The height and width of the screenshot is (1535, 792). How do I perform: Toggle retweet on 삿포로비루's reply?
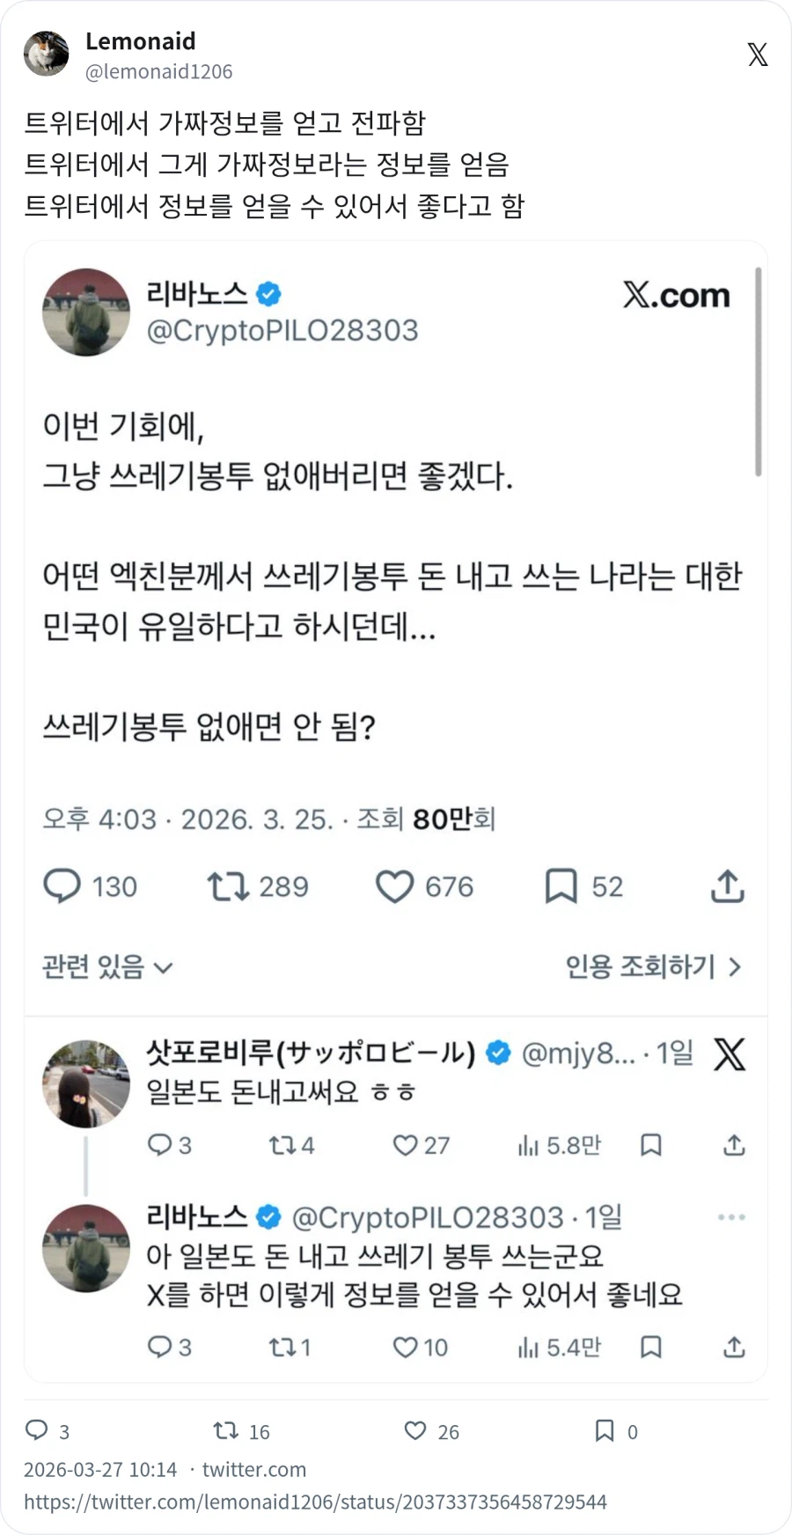tap(282, 1144)
